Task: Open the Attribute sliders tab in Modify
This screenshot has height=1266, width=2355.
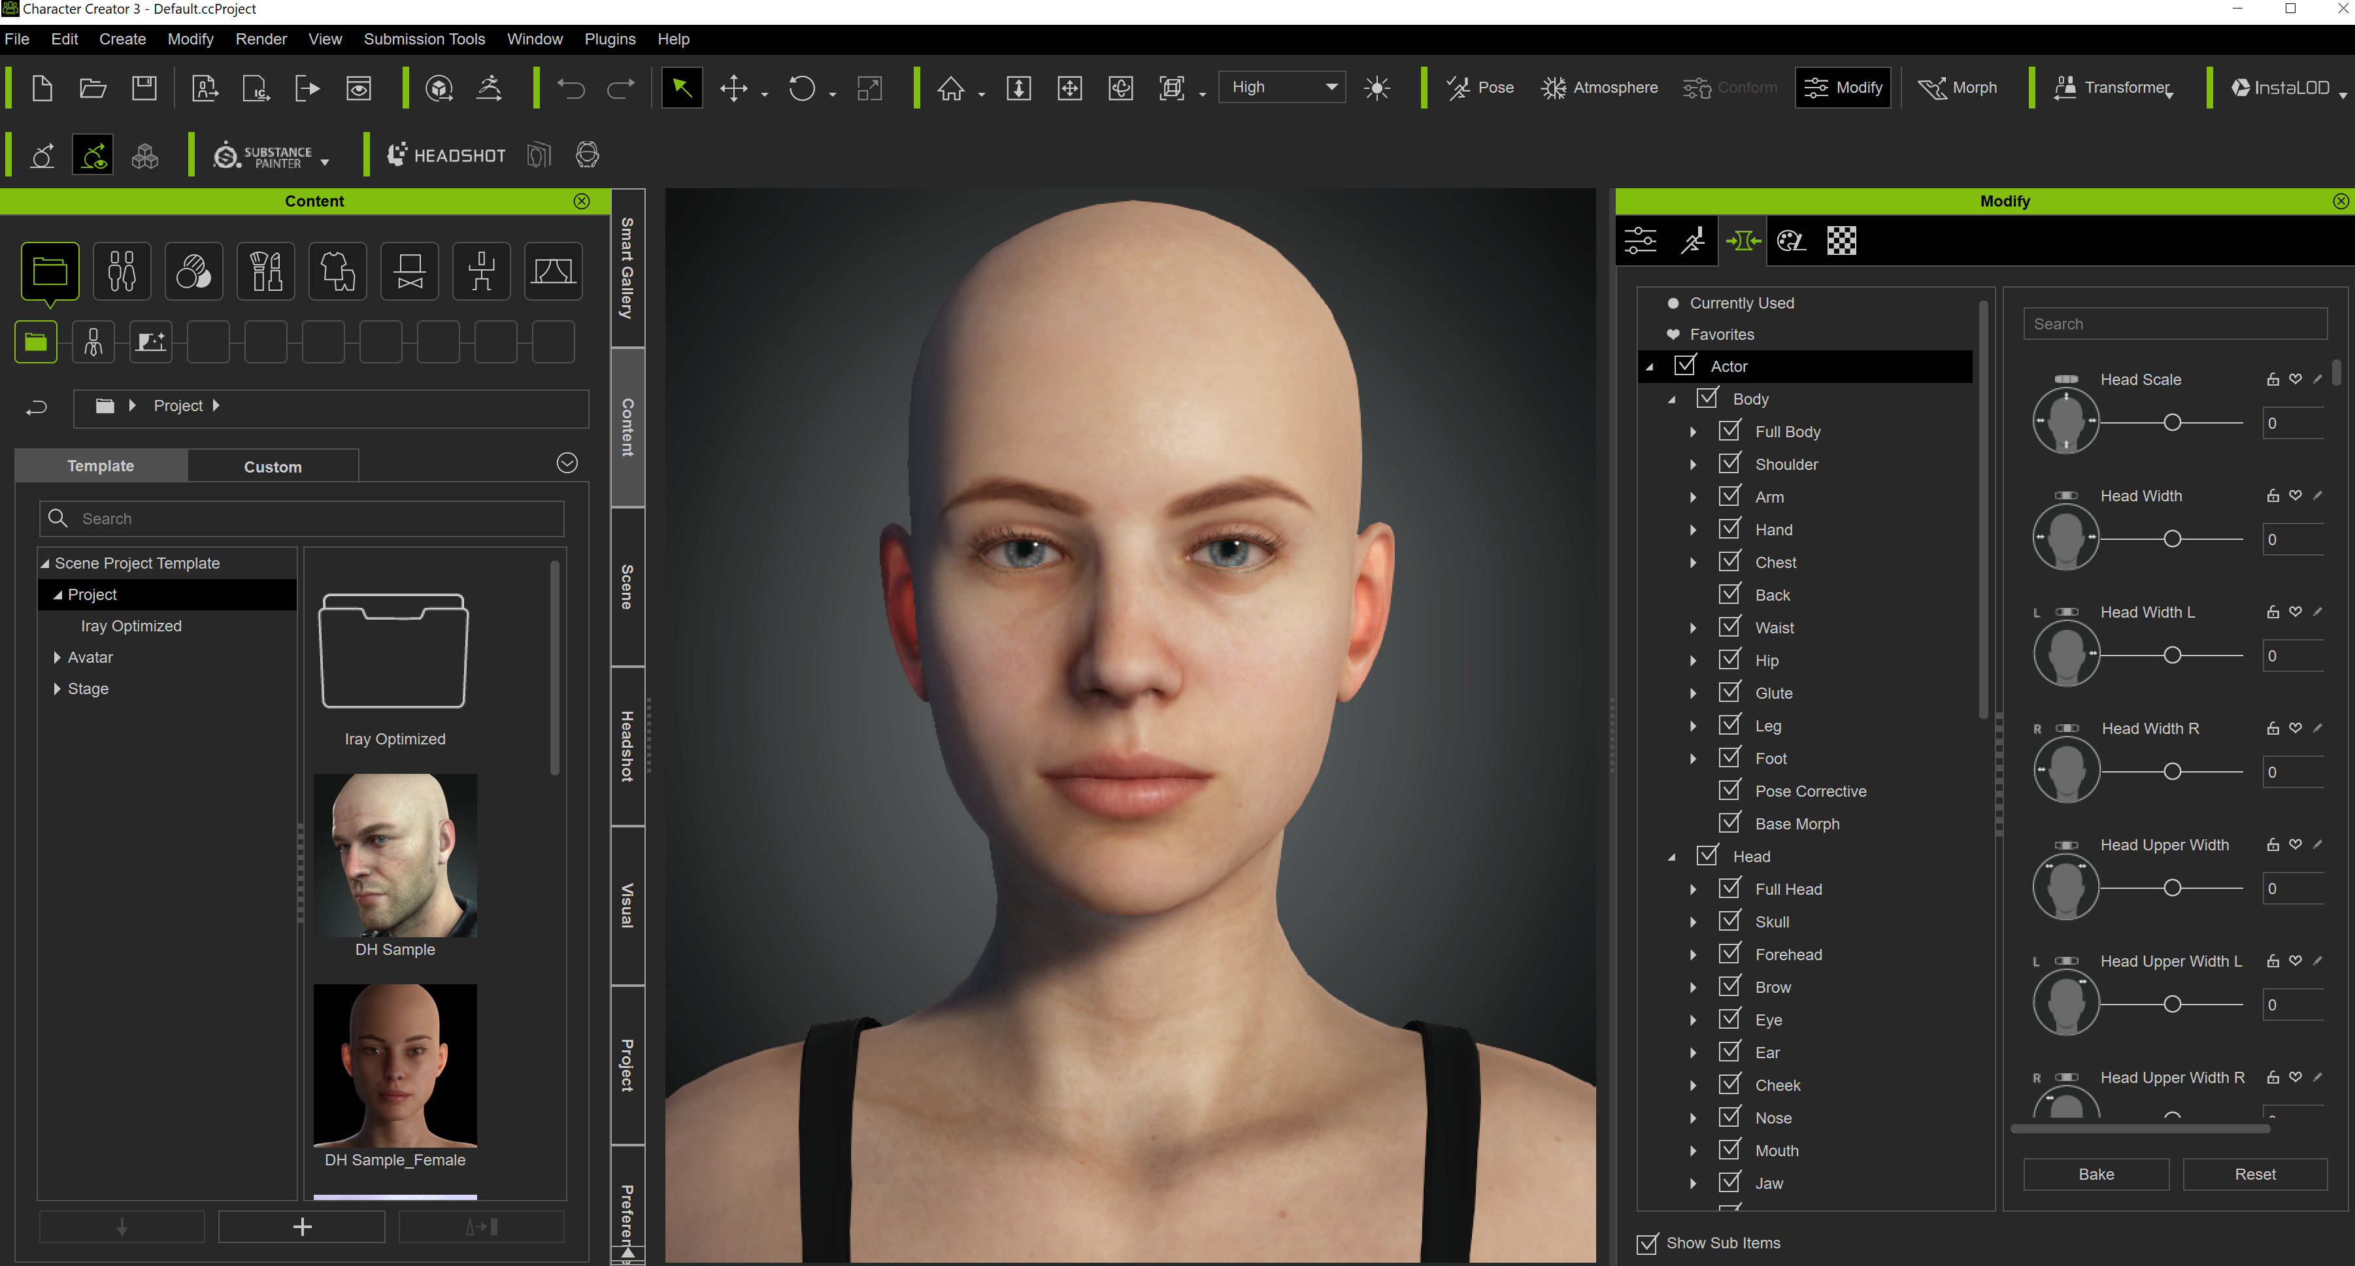Action: (1641, 241)
